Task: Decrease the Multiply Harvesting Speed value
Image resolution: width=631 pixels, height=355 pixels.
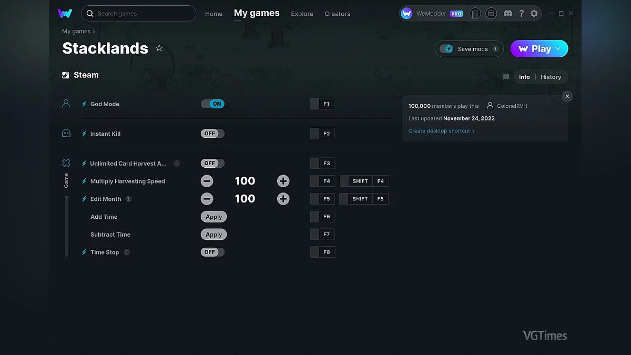Action: pos(207,181)
